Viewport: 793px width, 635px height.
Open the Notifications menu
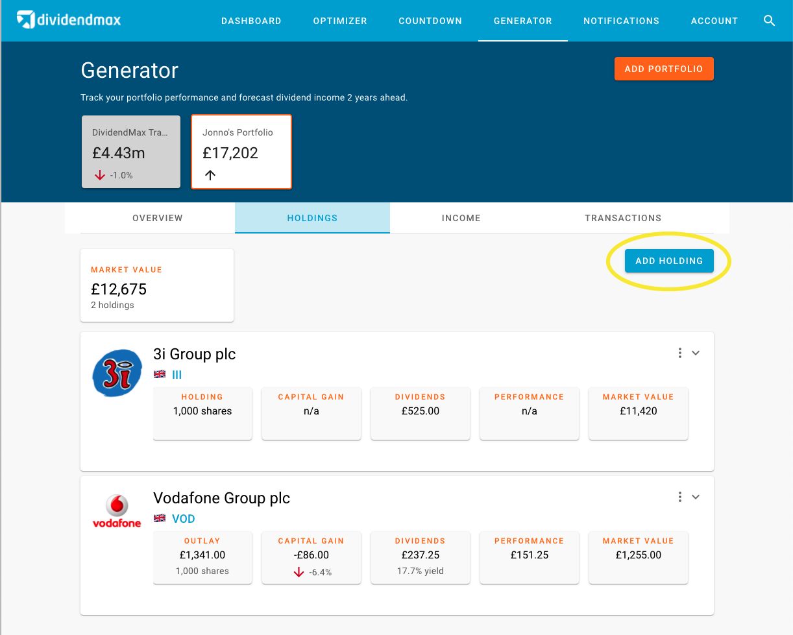coord(622,21)
